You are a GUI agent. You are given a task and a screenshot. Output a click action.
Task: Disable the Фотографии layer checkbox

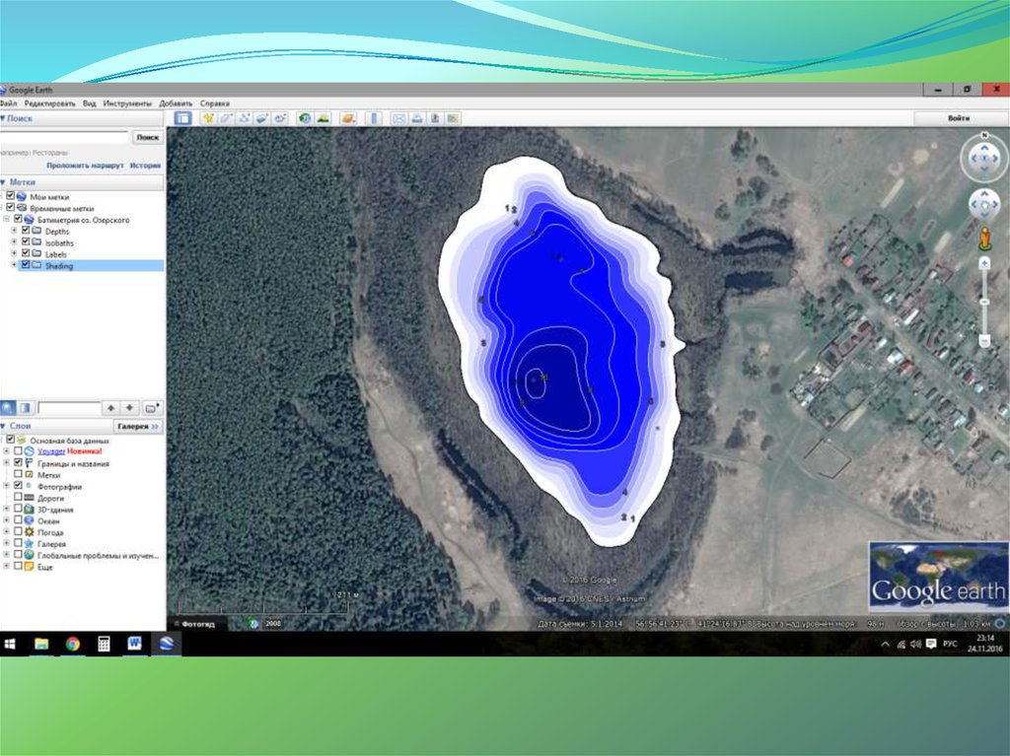click(x=18, y=486)
